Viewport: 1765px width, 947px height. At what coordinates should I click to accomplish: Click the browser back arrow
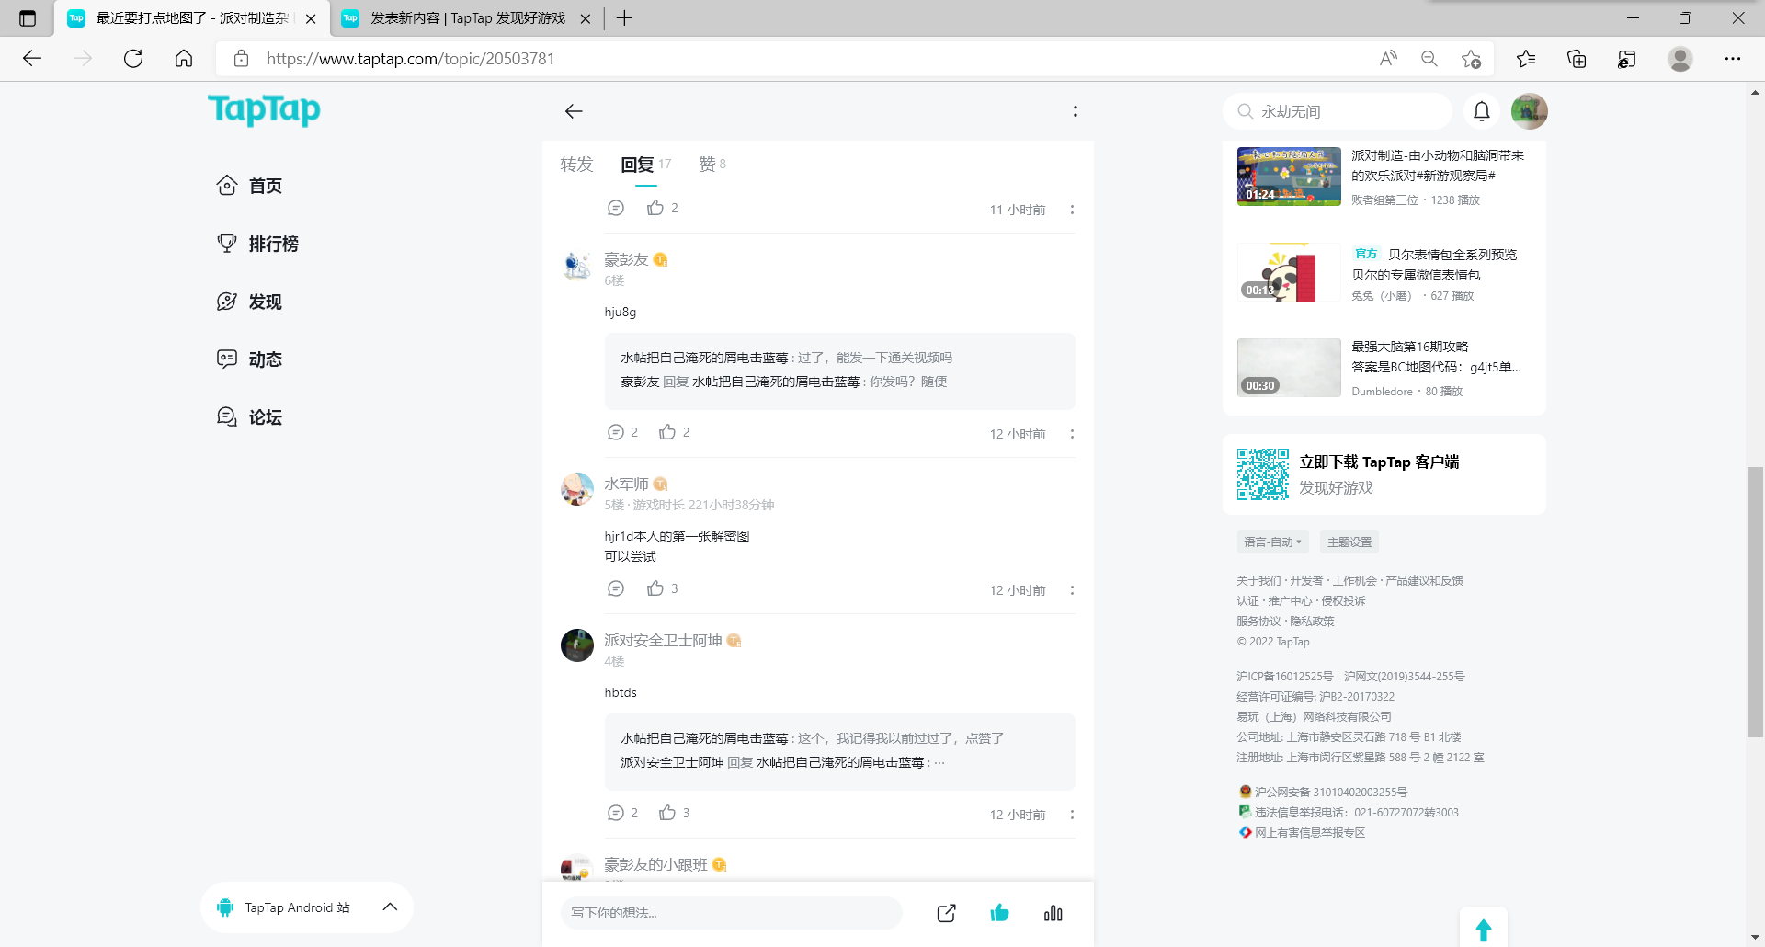pyautogui.click(x=32, y=59)
